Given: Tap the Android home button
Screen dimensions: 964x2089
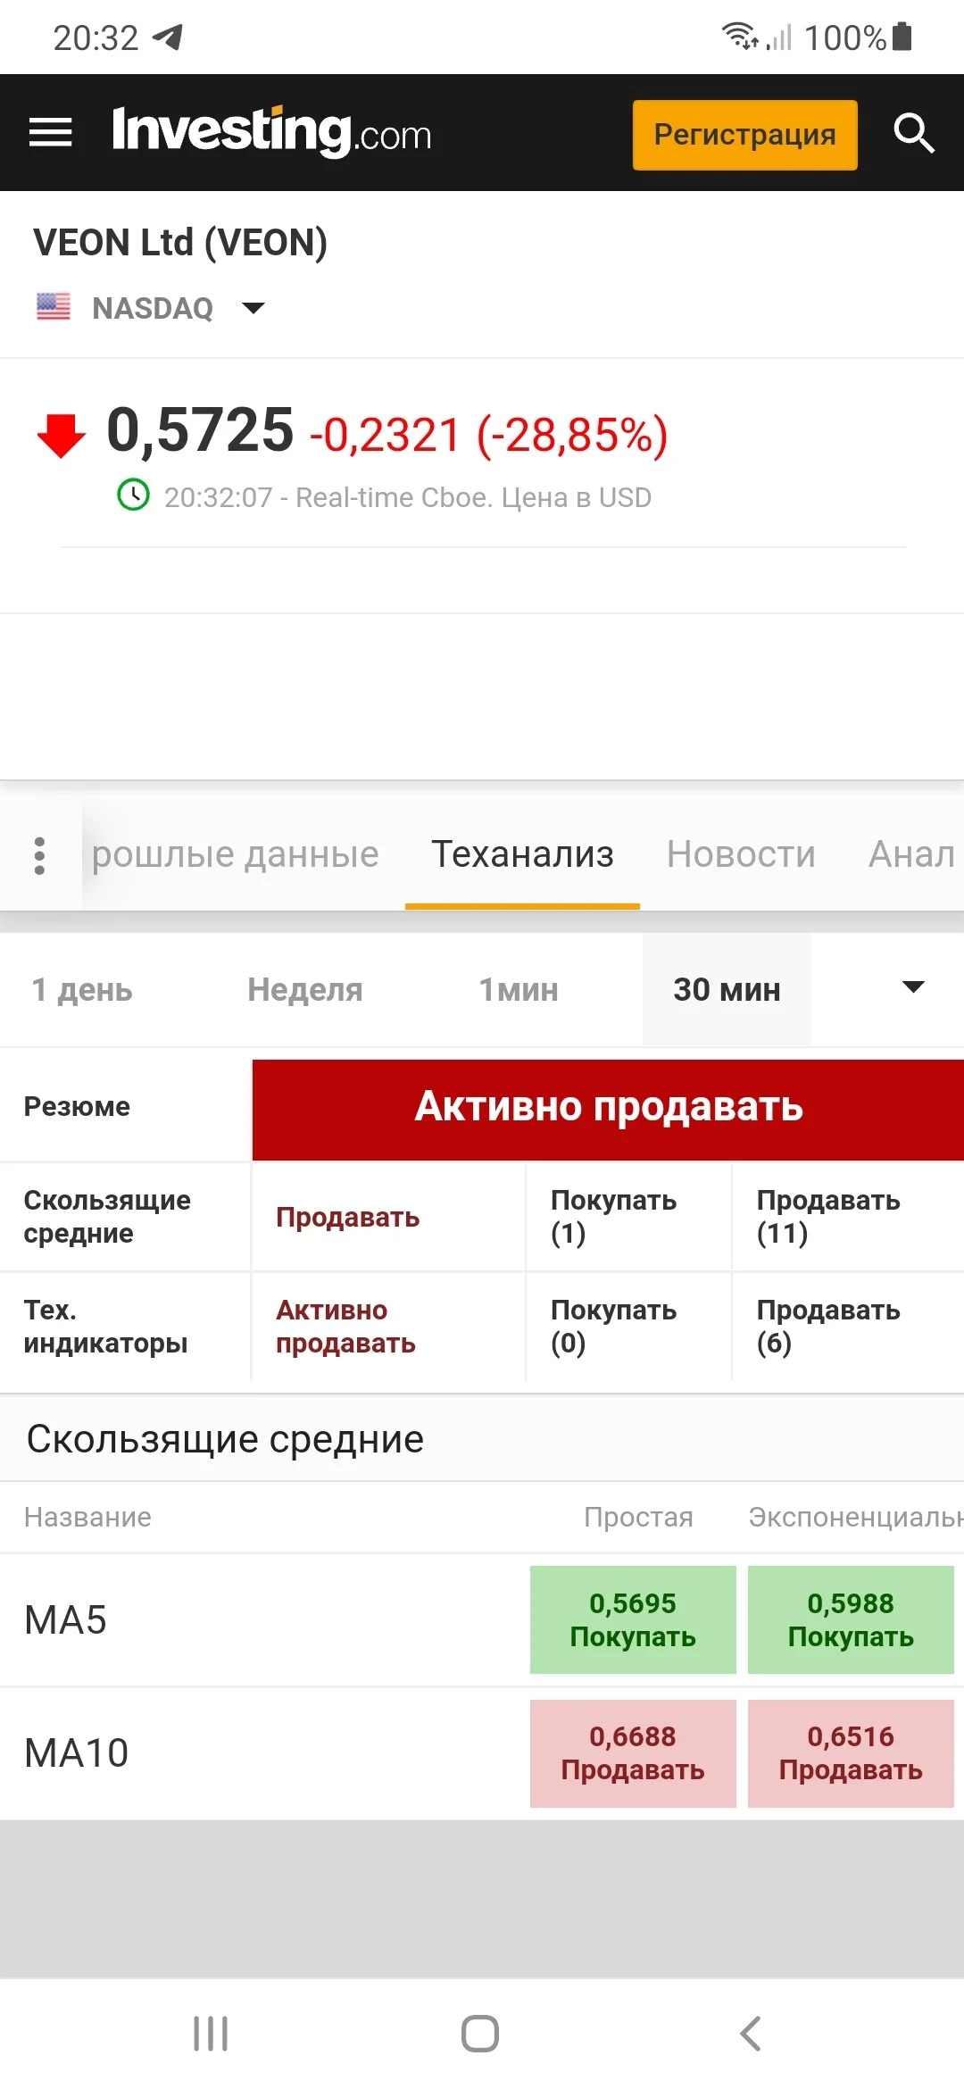Looking at the screenshot, I should 480,2034.
